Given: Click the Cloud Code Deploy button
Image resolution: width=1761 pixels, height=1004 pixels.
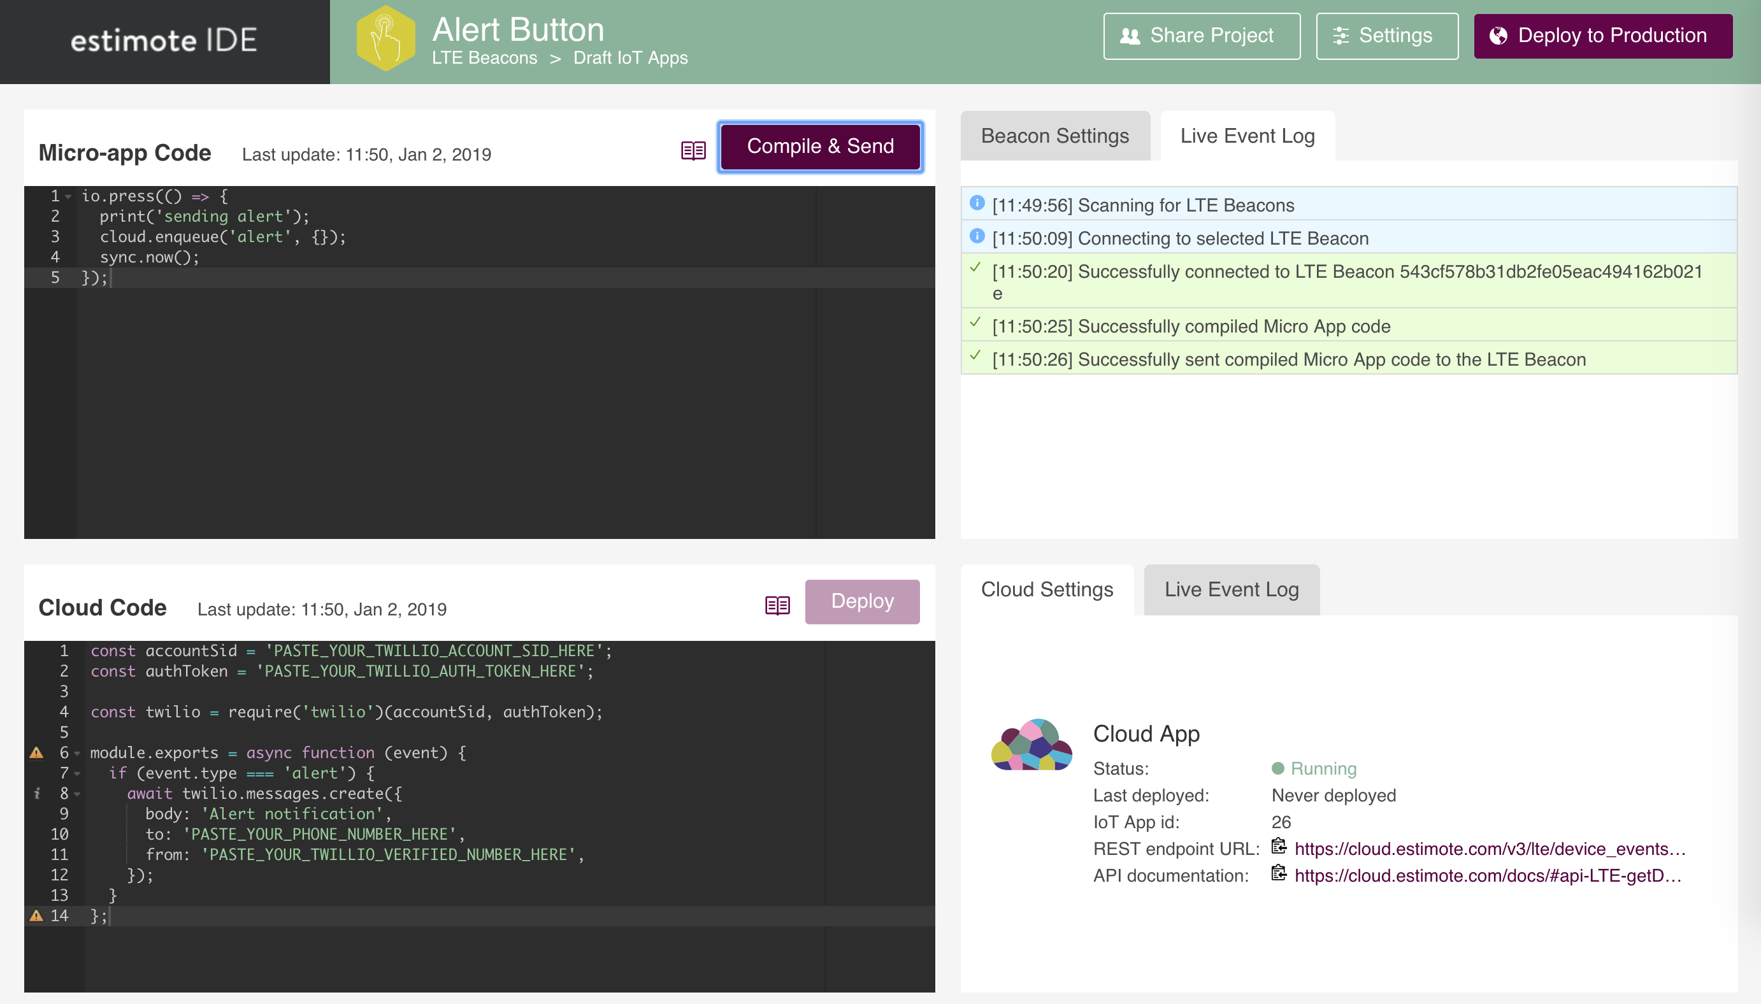Looking at the screenshot, I should pos(862,601).
